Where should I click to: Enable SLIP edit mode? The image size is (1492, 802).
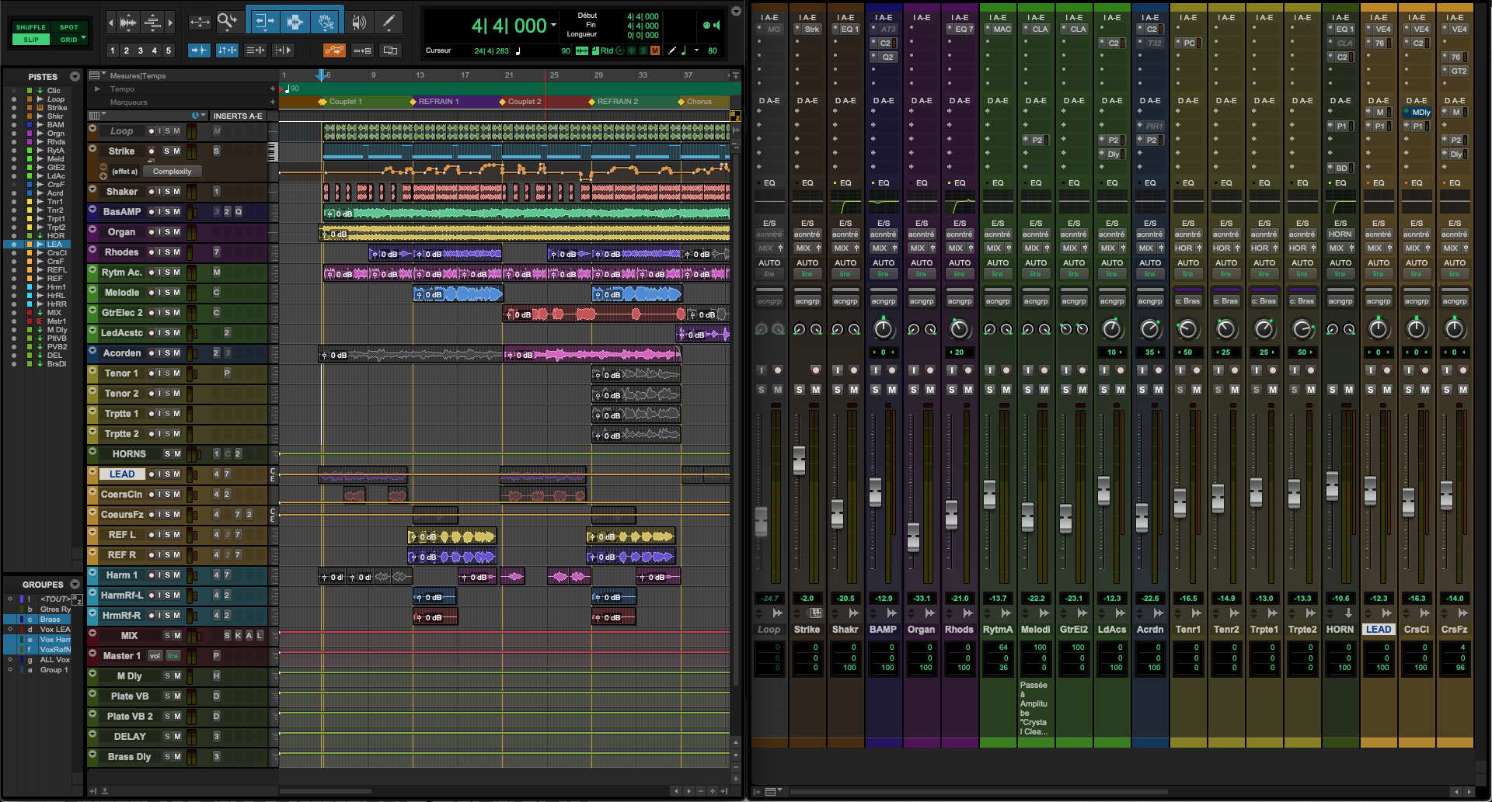pos(30,40)
